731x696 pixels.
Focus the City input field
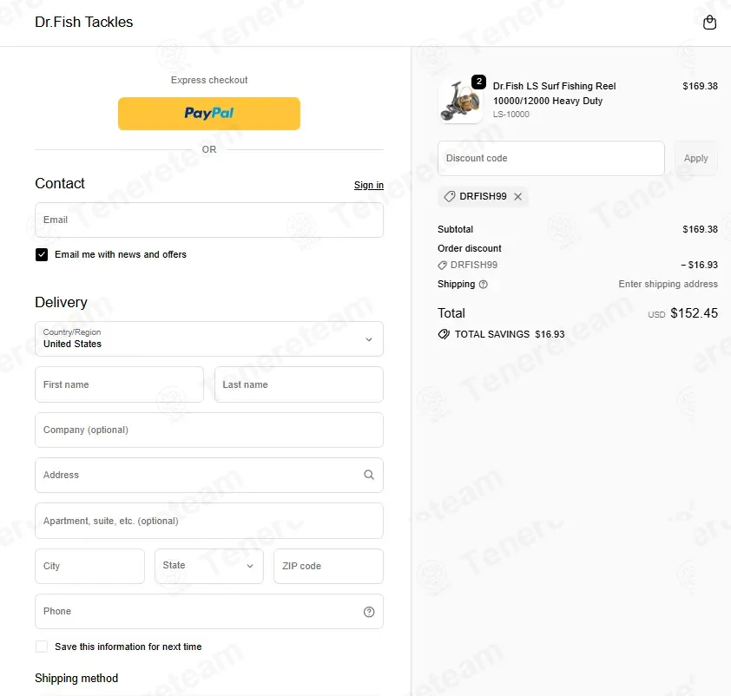[89, 566]
